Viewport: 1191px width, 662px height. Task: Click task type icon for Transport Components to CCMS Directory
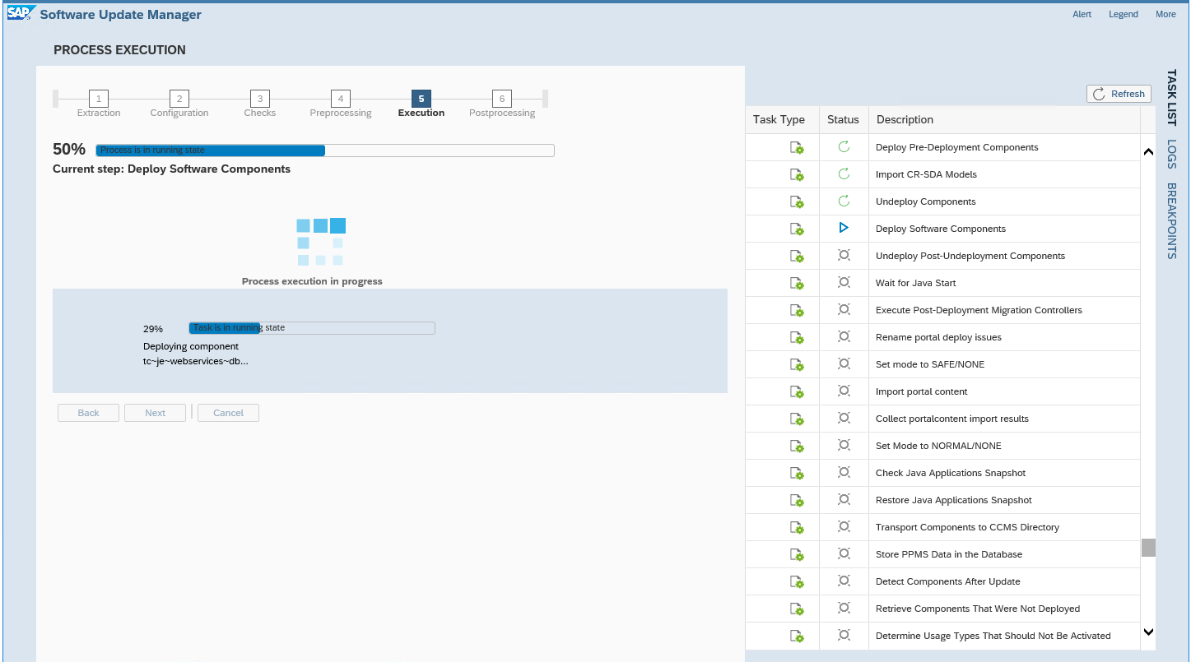(797, 528)
